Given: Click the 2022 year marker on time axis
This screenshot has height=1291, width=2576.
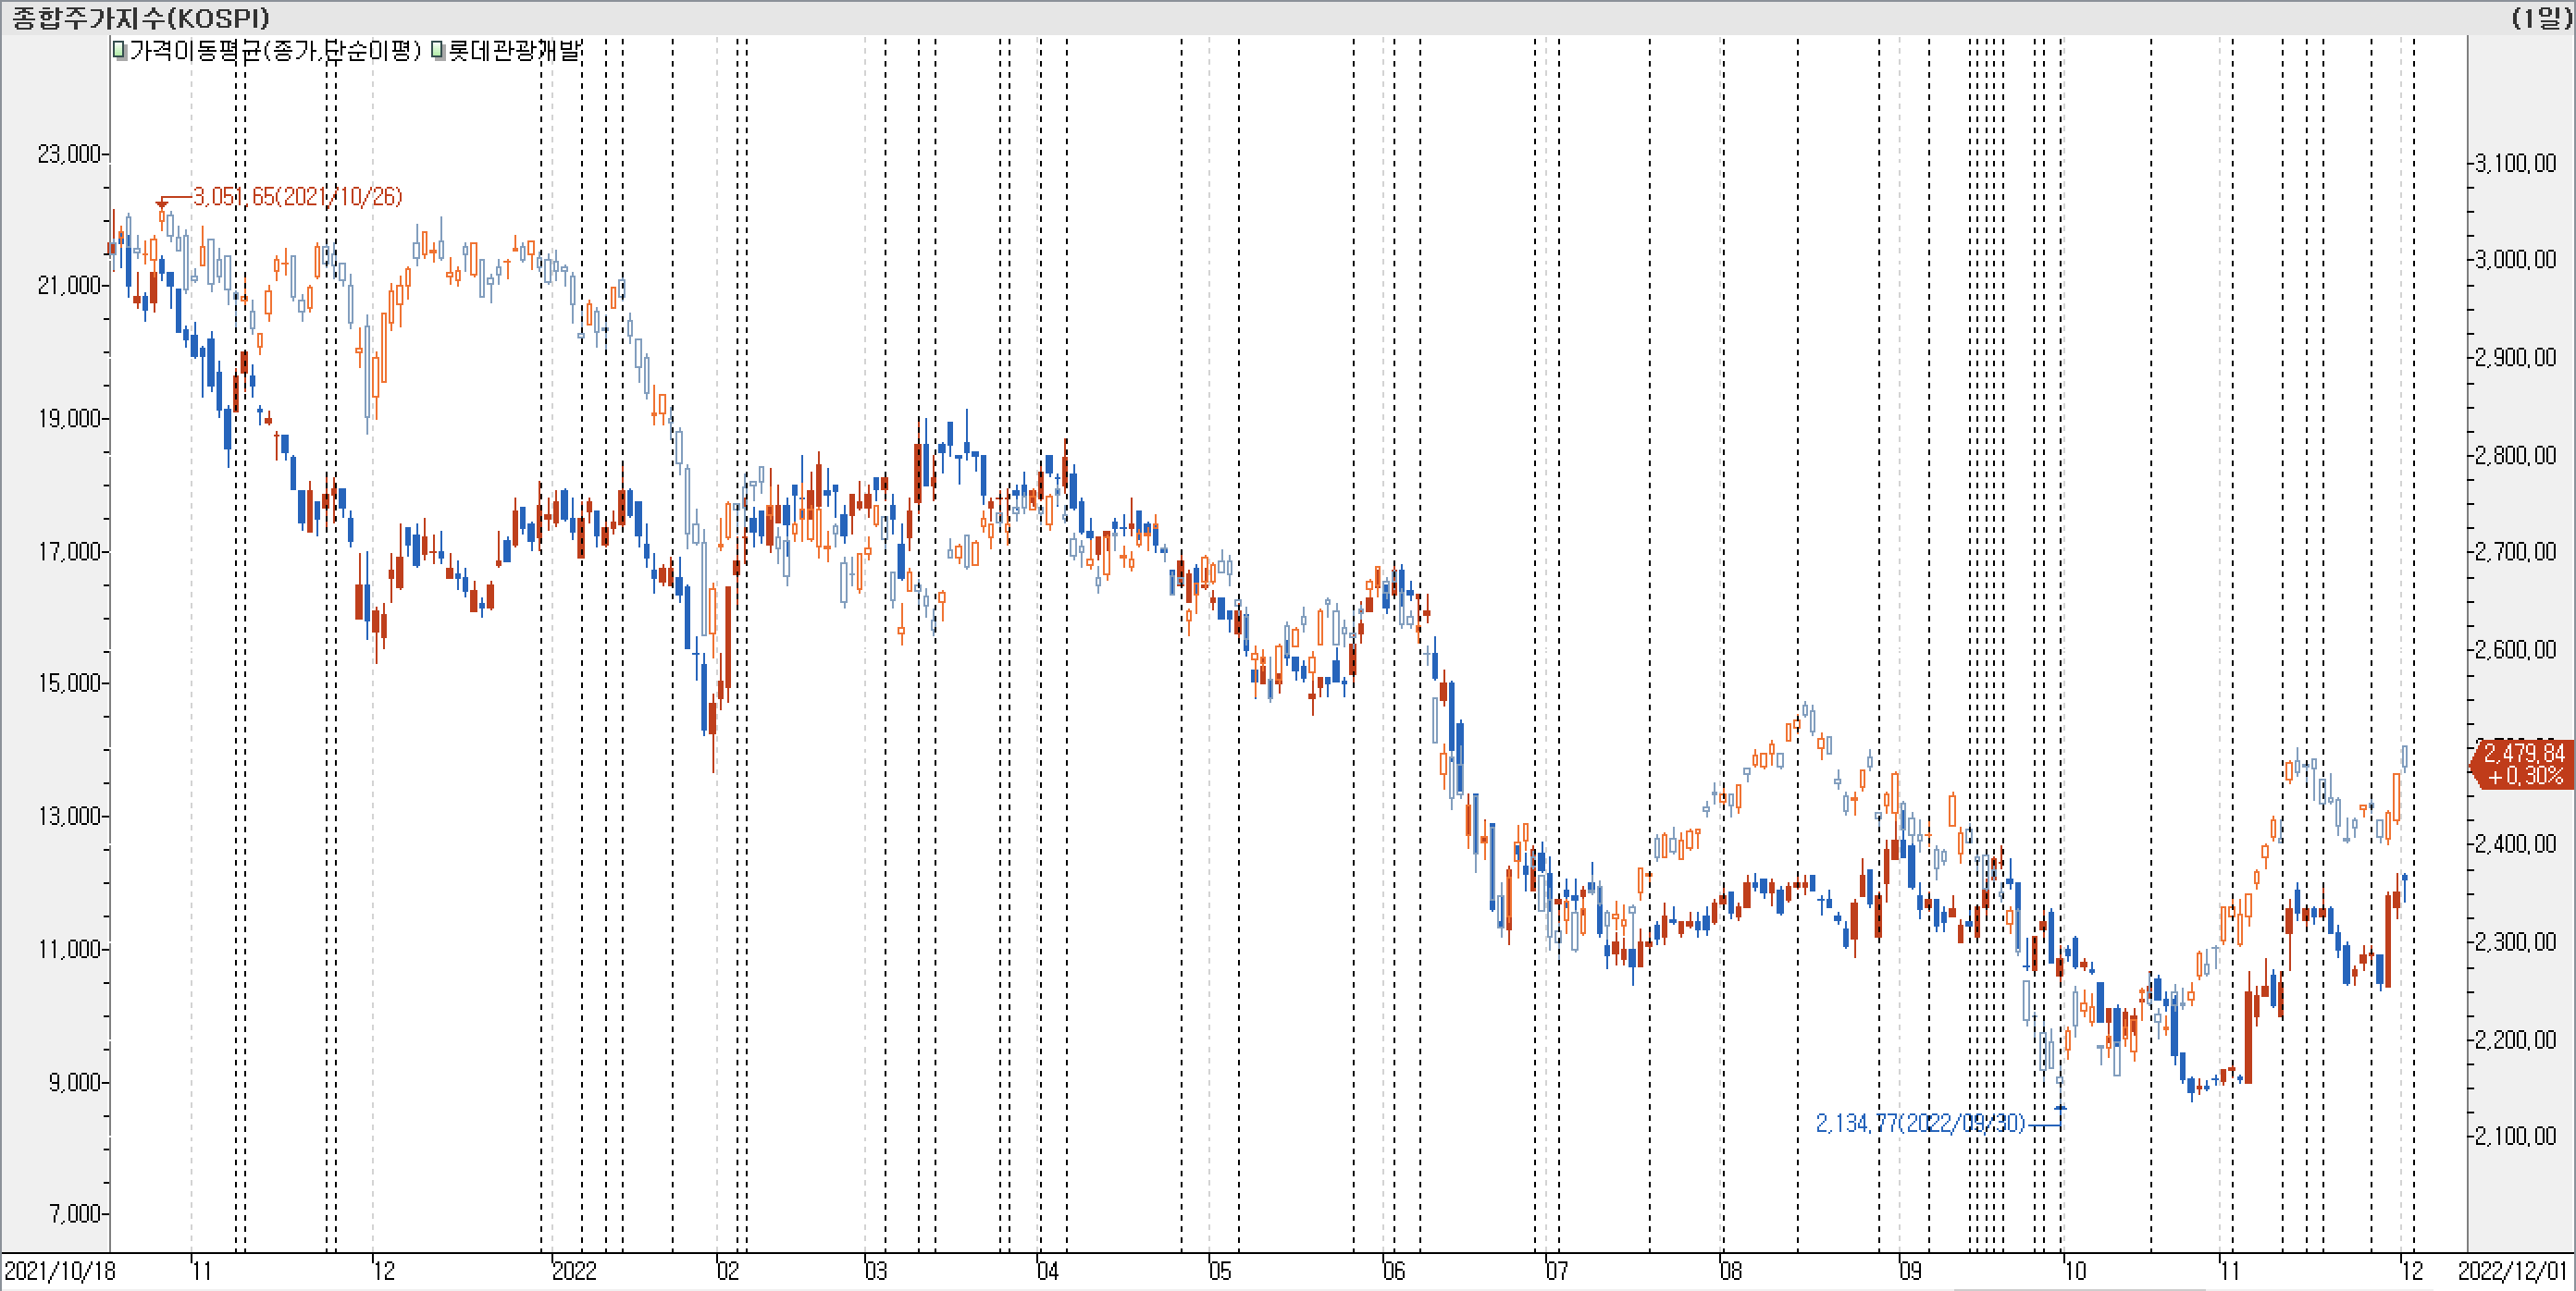Looking at the screenshot, I should click(x=574, y=1271).
